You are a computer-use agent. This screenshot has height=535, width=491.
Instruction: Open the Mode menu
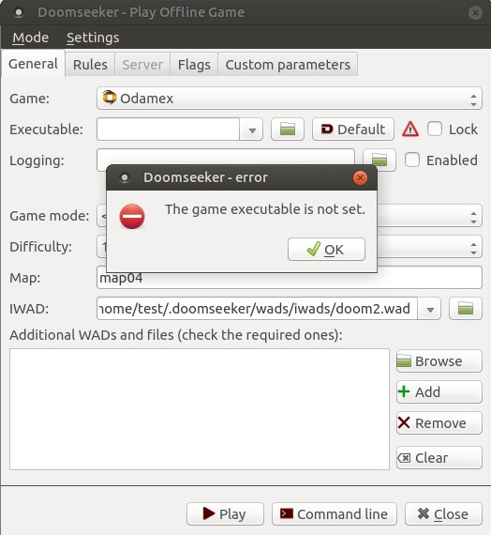(30, 38)
